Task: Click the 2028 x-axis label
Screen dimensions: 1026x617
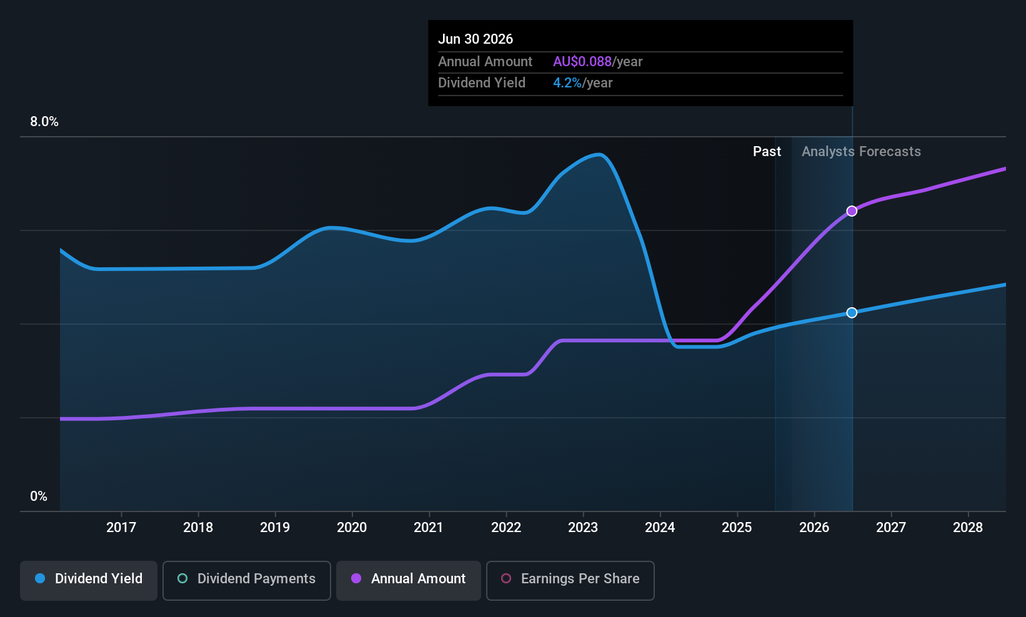Action: (968, 527)
